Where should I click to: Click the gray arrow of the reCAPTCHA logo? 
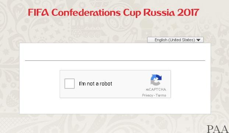[155, 83]
